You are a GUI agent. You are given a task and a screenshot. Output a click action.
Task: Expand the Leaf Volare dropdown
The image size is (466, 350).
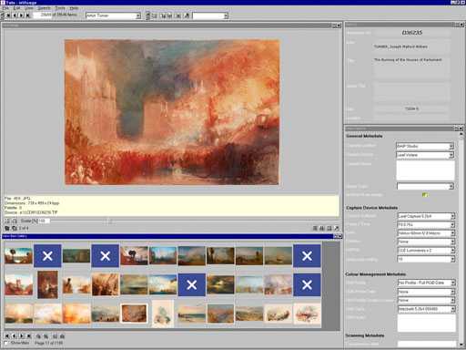[x=451, y=155]
